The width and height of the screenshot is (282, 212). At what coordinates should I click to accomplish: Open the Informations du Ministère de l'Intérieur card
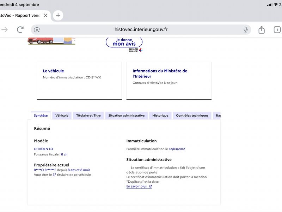pos(169,81)
